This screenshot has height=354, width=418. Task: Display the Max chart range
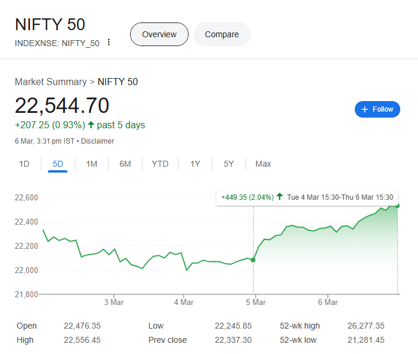[x=263, y=164]
